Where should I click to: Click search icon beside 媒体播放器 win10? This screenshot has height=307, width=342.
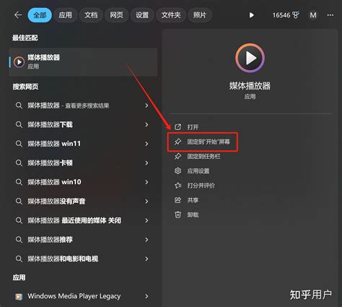pos(19,182)
